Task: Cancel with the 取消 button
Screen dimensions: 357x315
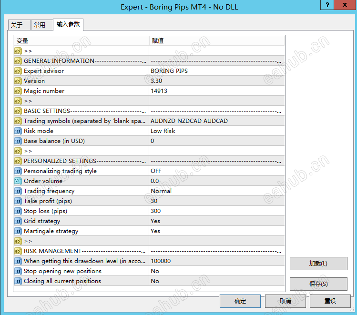Action: [x=286, y=301]
